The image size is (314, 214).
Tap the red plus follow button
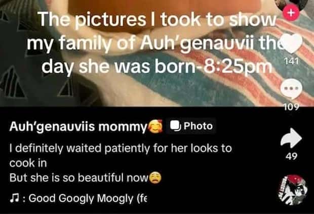pos(291,13)
